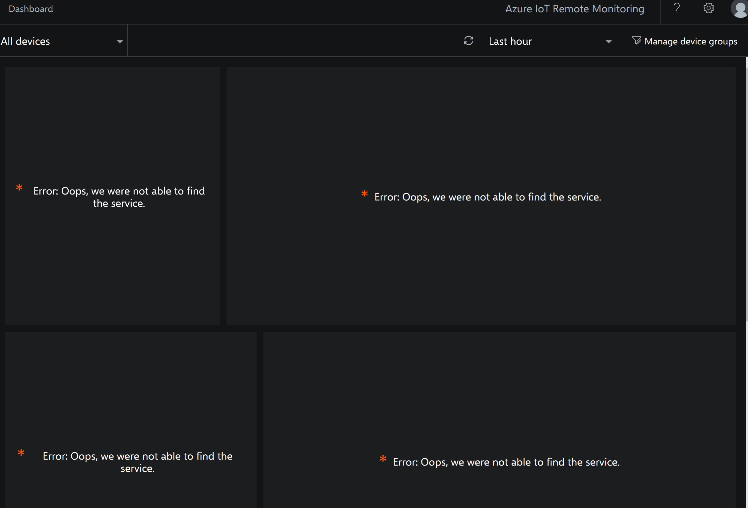The image size is (748, 508).
Task: Open Manage device groups
Action: tap(691, 41)
